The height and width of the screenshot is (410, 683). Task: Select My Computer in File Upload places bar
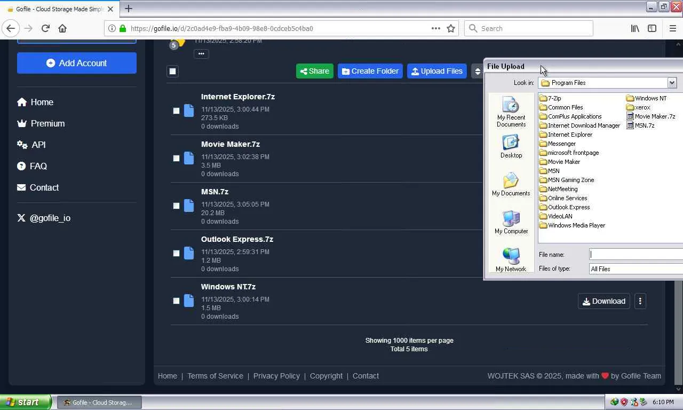coord(511,222)
